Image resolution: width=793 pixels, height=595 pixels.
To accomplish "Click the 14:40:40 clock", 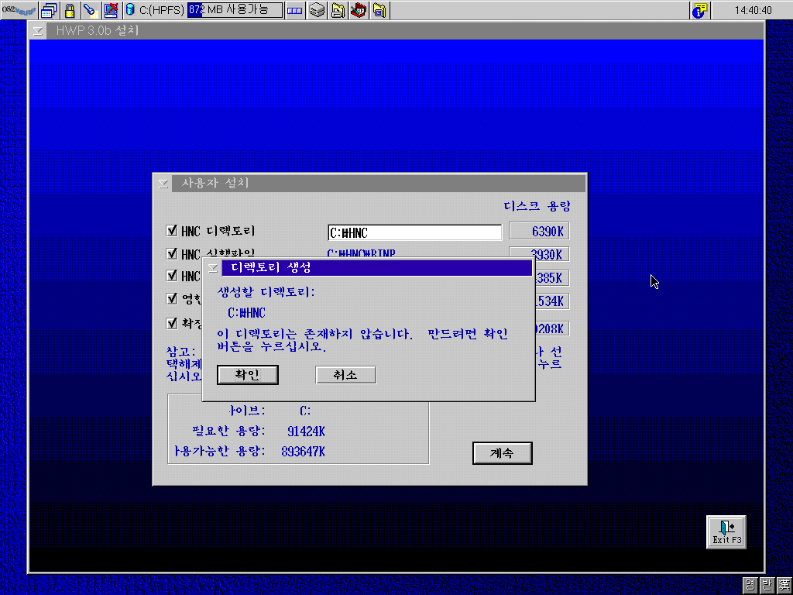I will tap(753, 10).
